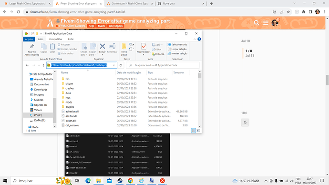
Task: Open recent locations dropdown arrow
Action: click(x=39, y=65)
